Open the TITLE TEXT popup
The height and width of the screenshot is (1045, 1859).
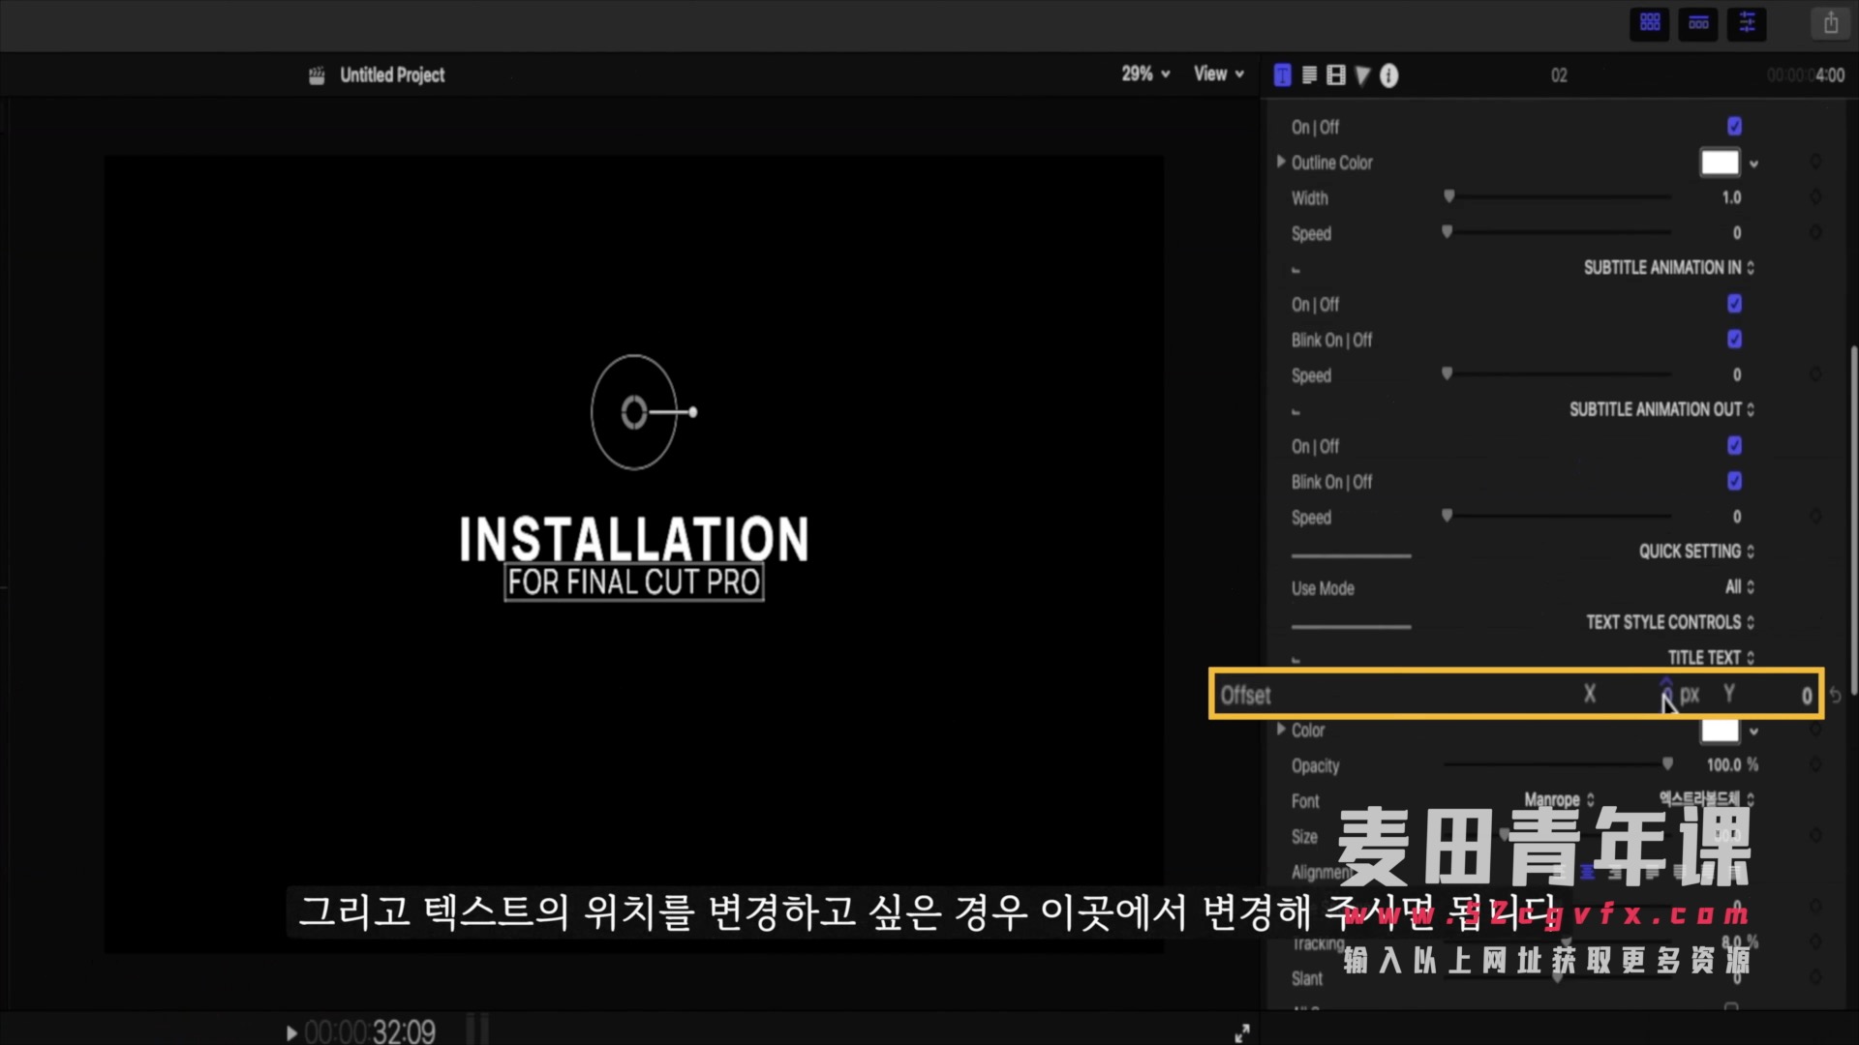pos(1711,658)
